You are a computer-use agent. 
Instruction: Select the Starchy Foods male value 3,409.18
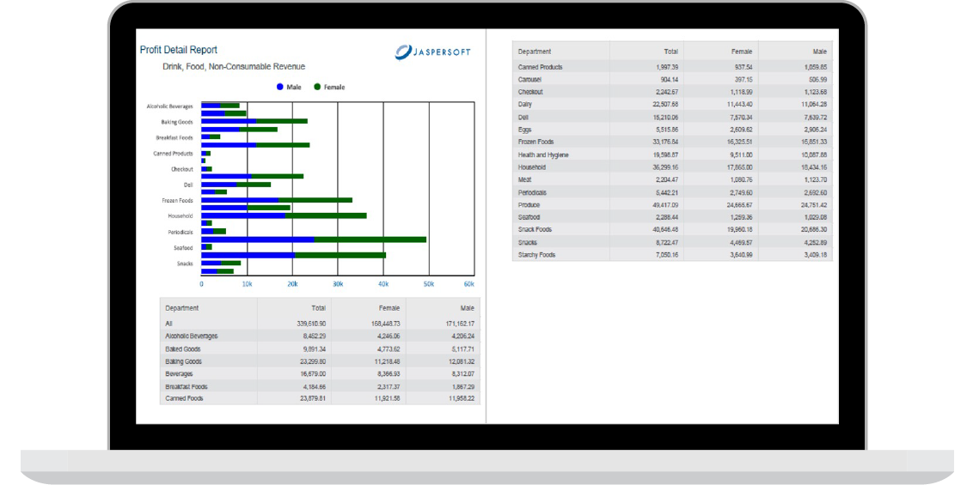click(816, 255)
